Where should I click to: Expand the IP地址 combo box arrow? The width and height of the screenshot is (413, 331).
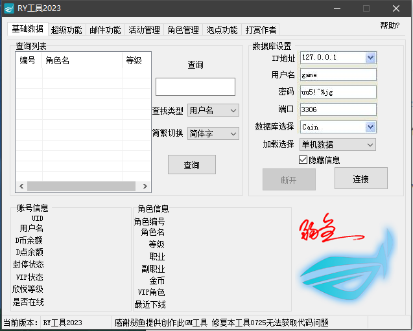click(371, 58)
